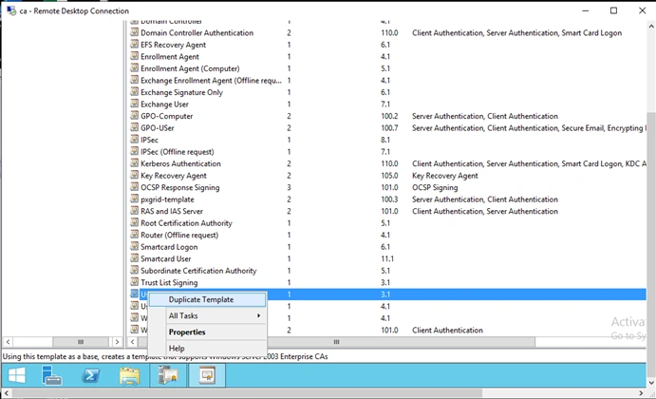
Task: Click Root Certification Authority template icon
Action: 134,222
